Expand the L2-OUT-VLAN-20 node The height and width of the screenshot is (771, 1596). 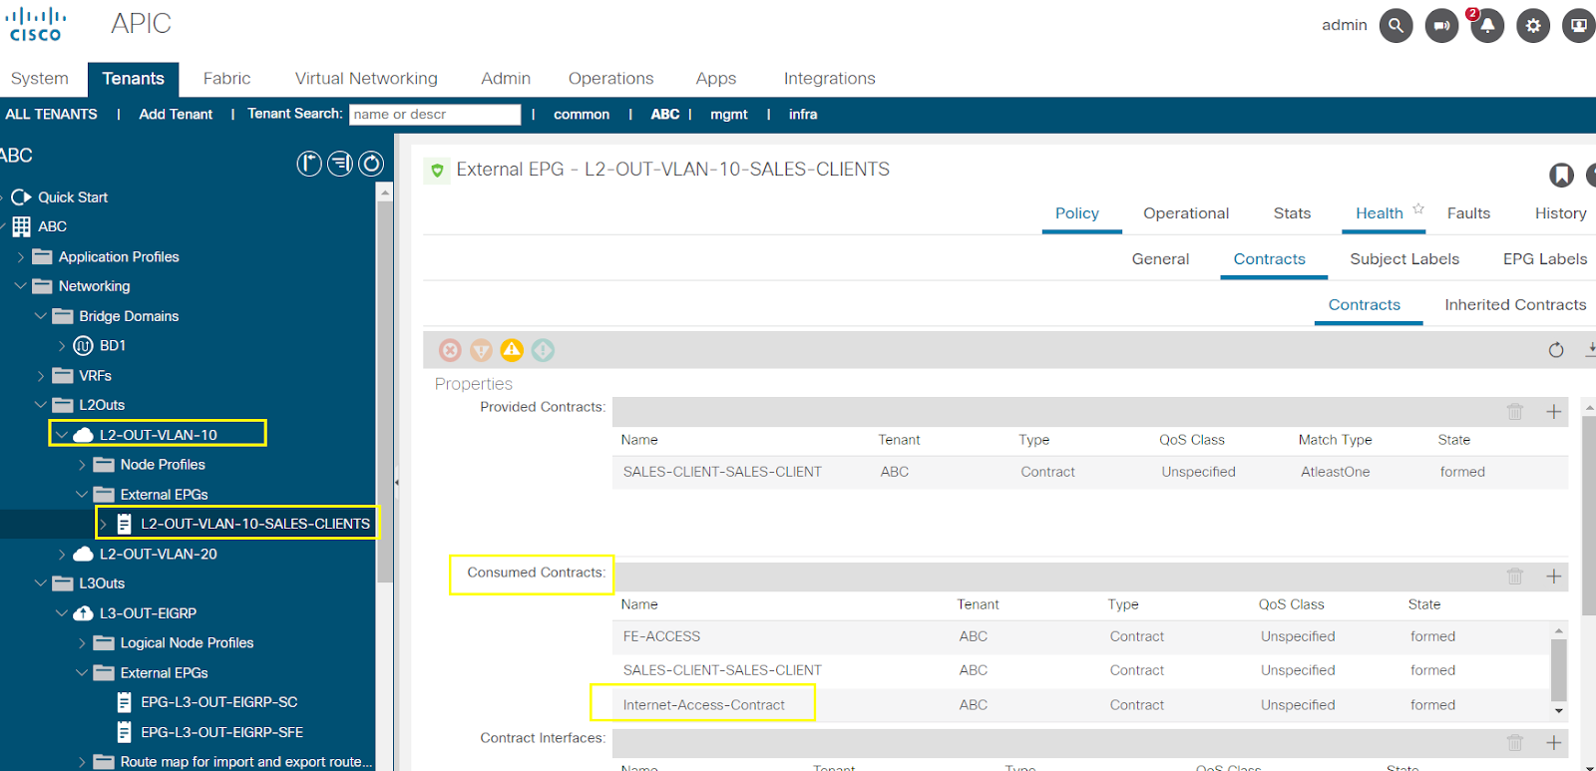[62, 555]
